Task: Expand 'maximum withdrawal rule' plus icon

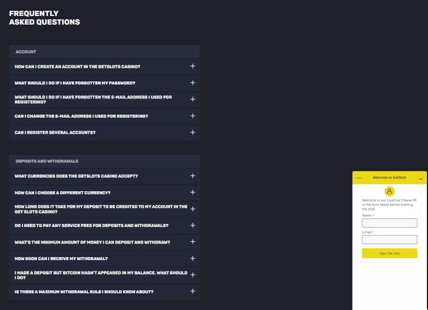Action: pyautogui.click(x=193, y=291)
